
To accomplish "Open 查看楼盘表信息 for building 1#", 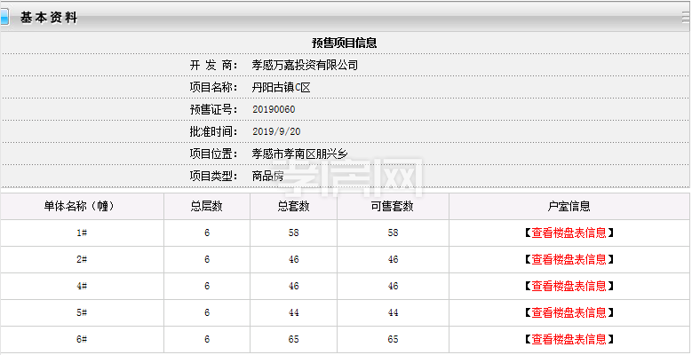I will coord(569,233).
